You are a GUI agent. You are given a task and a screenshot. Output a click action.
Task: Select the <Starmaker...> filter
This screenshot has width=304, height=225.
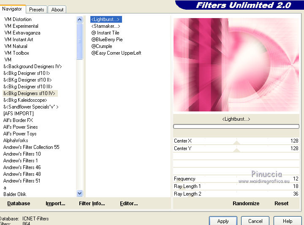(x=106, y=26)
